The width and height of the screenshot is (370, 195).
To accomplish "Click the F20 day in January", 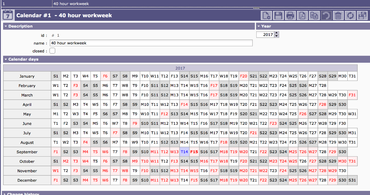I will click(x=244, y=76).
